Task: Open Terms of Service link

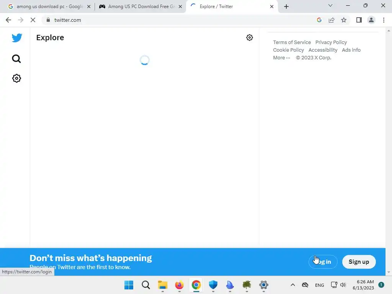Action: pos(292,42)
